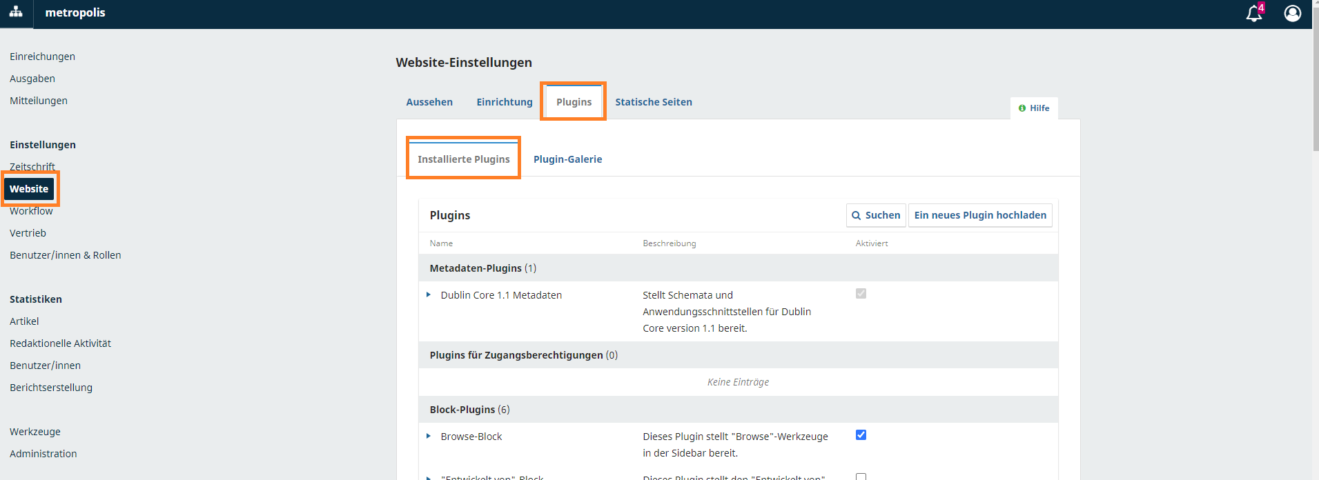The height and width of the screenshot is (480, 1319).
Task: Go to Benutzer/innen & Rollen settings
Action: click(x=66, y=255)
